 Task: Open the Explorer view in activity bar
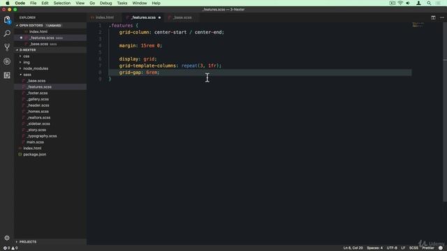(x=7, y=20)
